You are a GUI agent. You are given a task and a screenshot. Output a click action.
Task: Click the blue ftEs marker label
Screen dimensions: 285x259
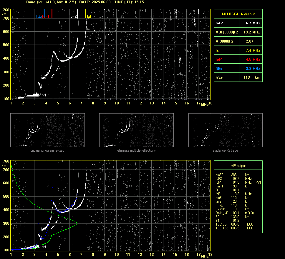(39, 16)
